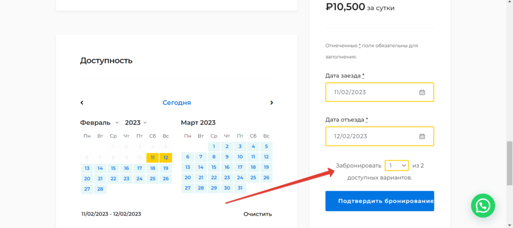Click March 13 date cell
Viewport: 513px width, 228px height.
point(188,167)
